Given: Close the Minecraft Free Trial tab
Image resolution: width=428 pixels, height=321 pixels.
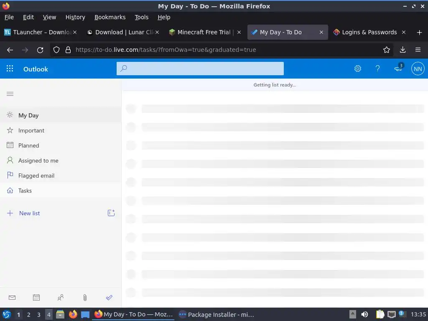Looking at the screenshot, I should [239, 32].
